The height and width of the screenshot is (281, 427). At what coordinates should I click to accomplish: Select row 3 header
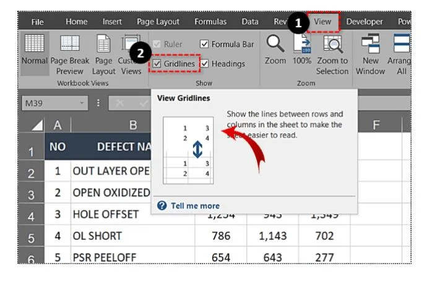click(x=31, y=192)
